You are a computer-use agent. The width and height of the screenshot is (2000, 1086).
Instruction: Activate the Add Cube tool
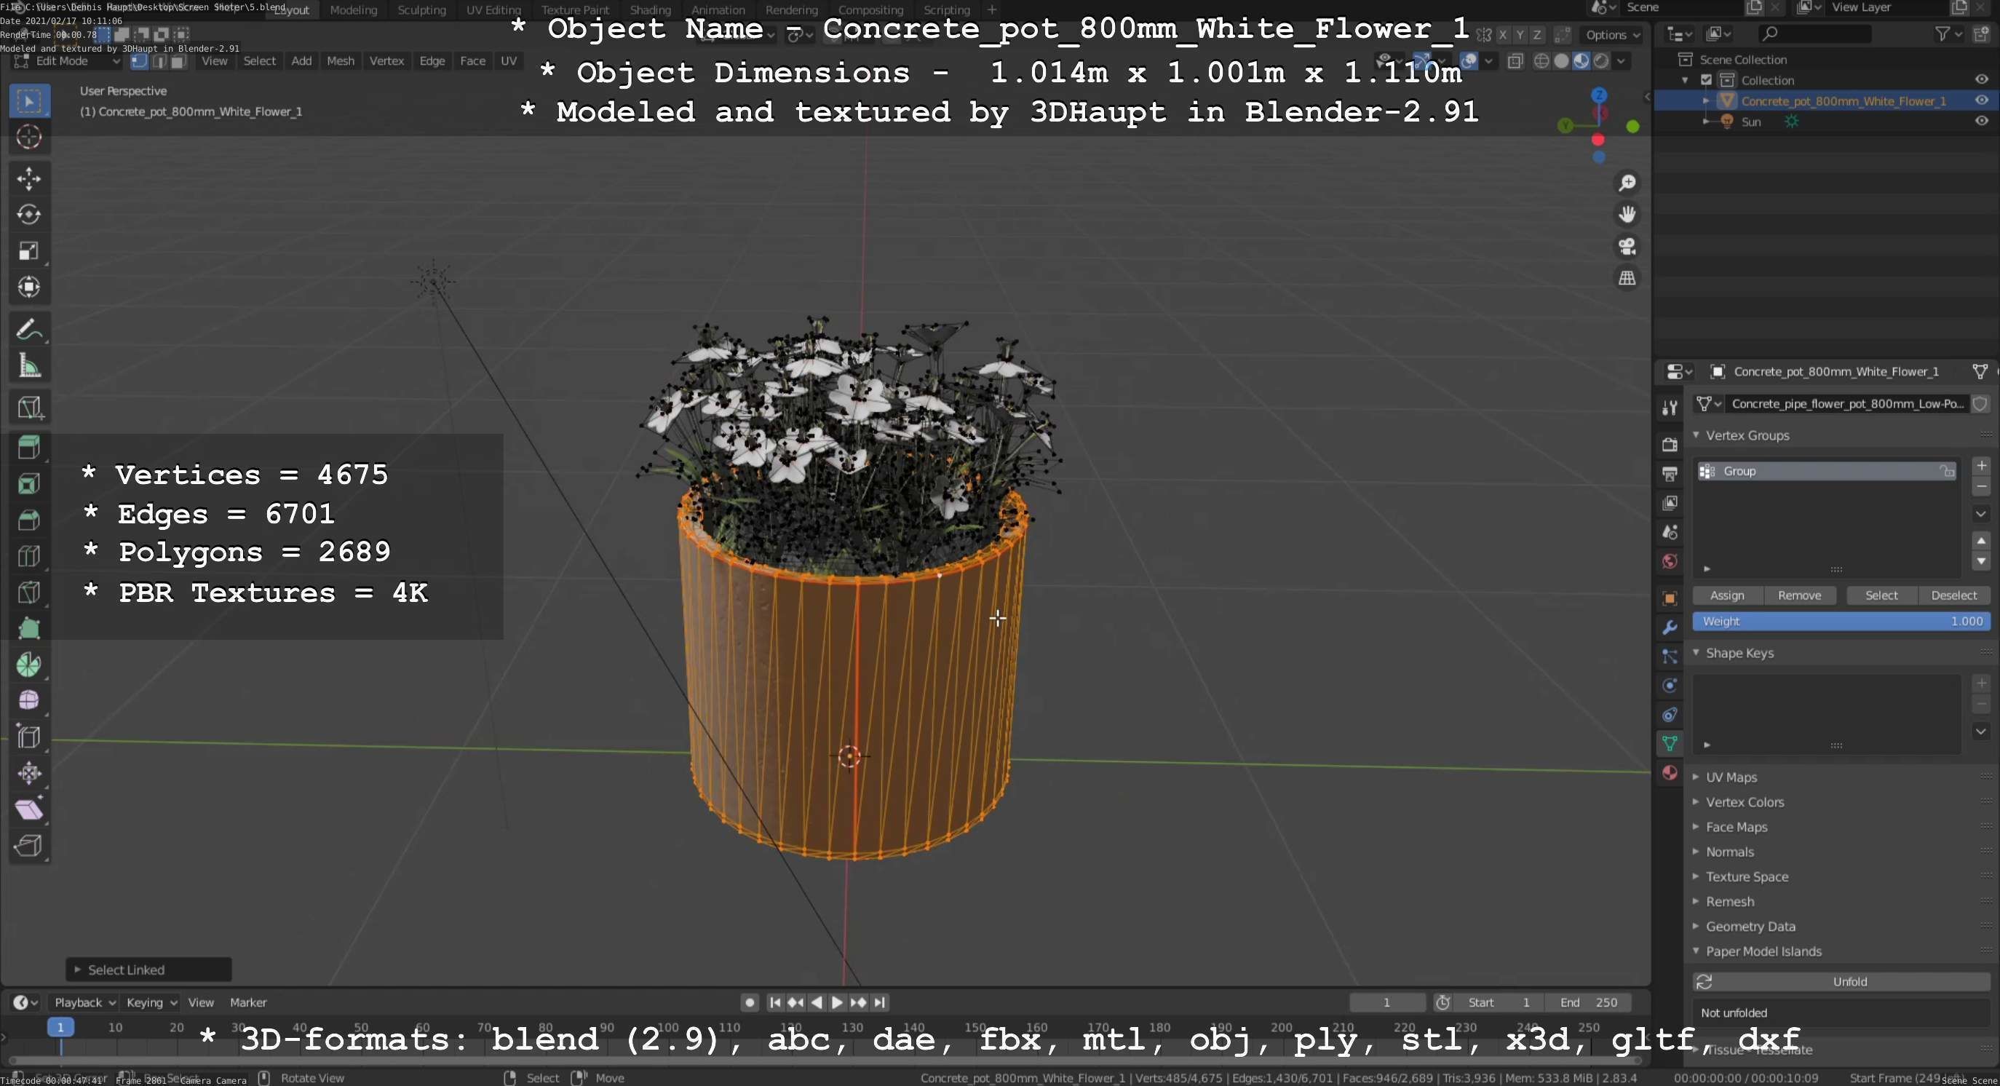(30, 407)
